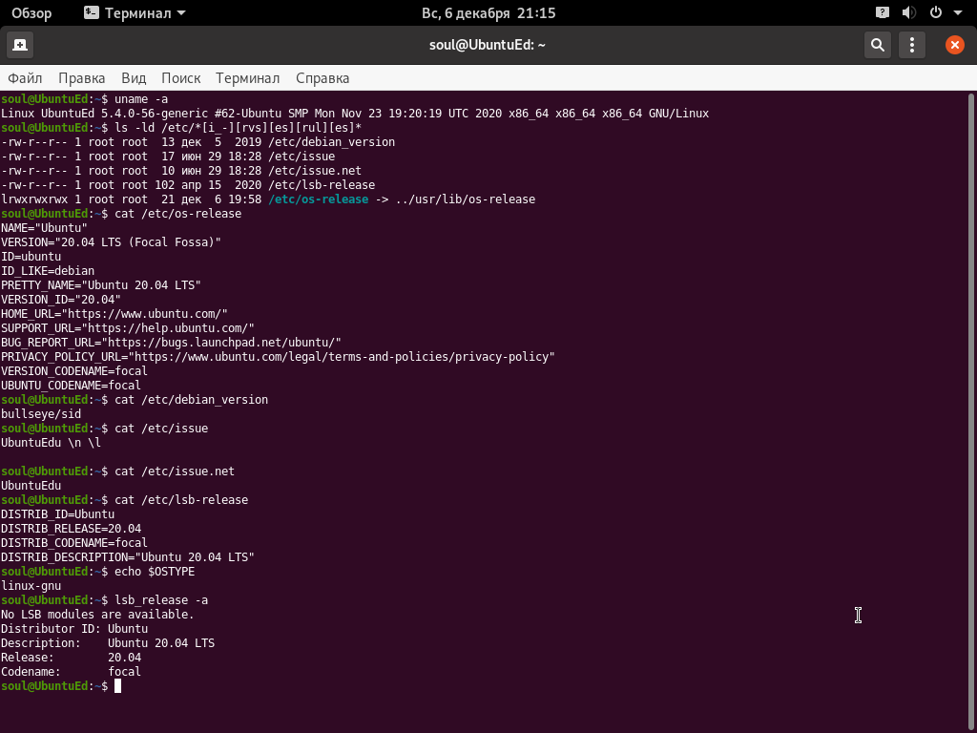Click the privacy-policy URL line
Screen dimensions: 977x733
[x=278, y=357]
